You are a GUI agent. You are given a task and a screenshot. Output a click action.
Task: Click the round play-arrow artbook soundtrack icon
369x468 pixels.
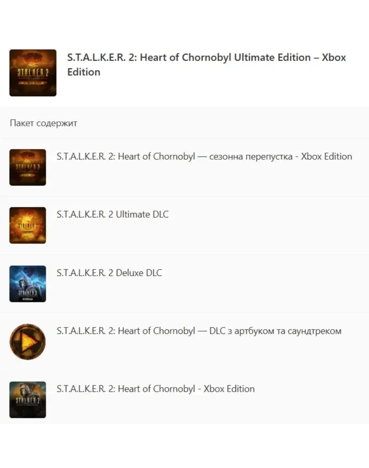click(28, 342)
